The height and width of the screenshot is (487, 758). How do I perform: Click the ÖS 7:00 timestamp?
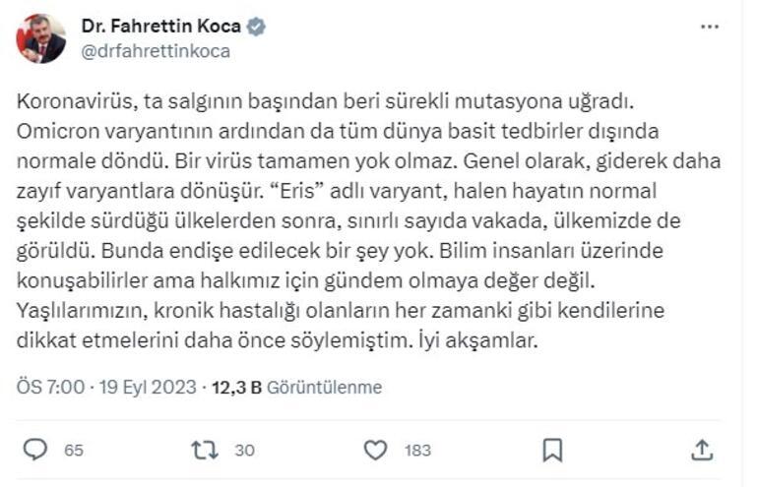[x=50, y=388]
